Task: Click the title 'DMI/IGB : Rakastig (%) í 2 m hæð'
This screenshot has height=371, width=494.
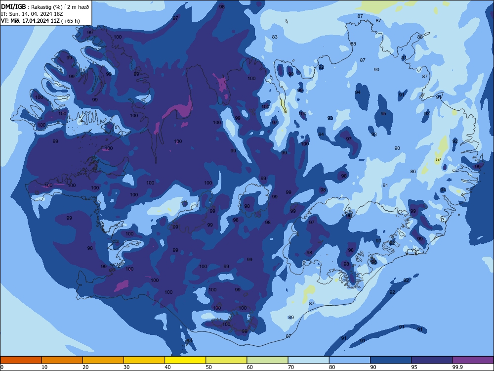Action: [45, 7]
